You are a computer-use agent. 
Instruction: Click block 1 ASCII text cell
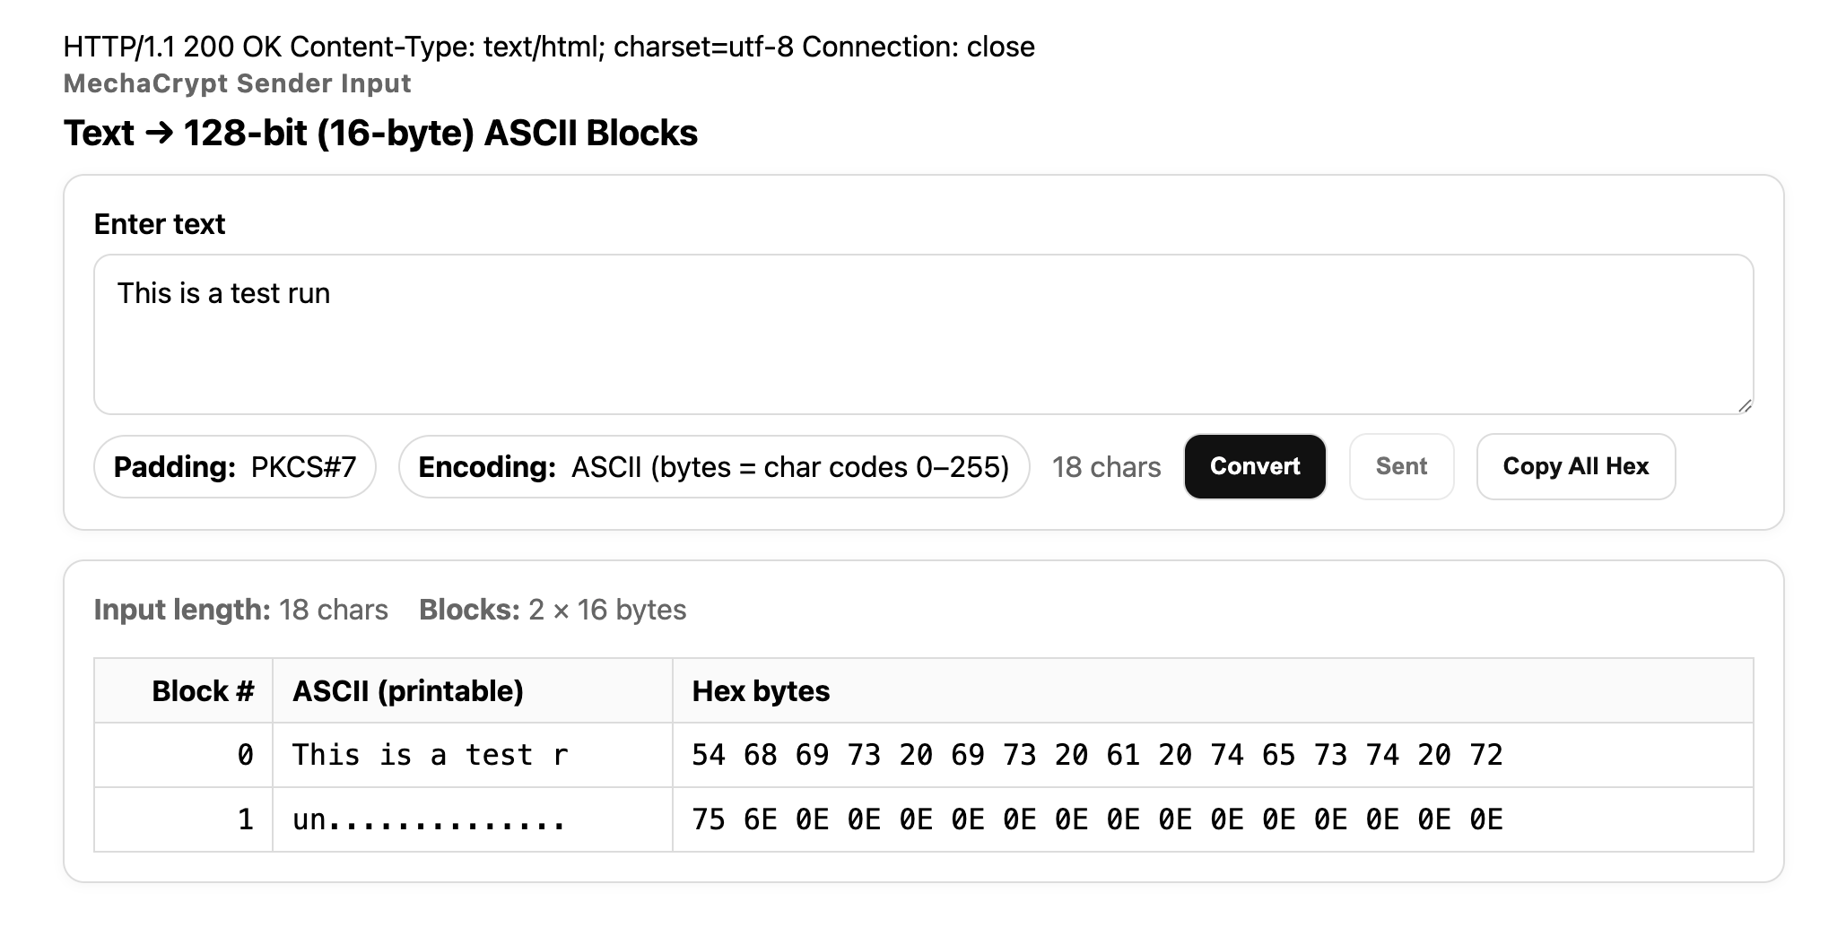tap(429, 819)
